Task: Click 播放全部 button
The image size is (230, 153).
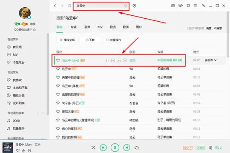Action: (x=67, y=40)
